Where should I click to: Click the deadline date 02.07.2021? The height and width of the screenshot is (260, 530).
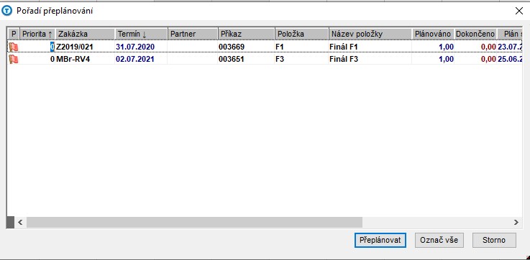click(x=135, y=60)
